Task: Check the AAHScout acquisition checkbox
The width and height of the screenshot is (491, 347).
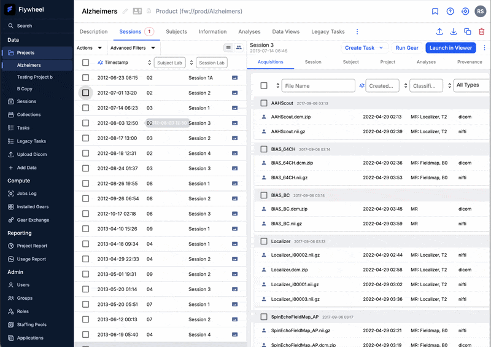Action: tap(264, 103)
